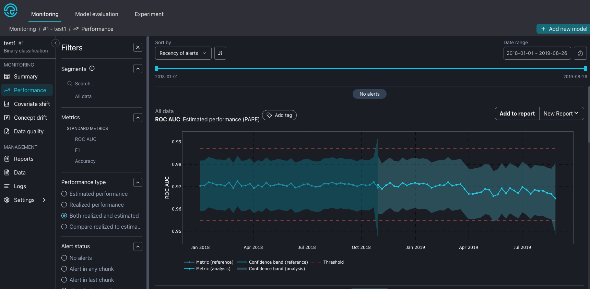This screenshot has width=590, height=289.
Task: Close the Filters panel
Action: pyautogui.click(x=138, y=47)
